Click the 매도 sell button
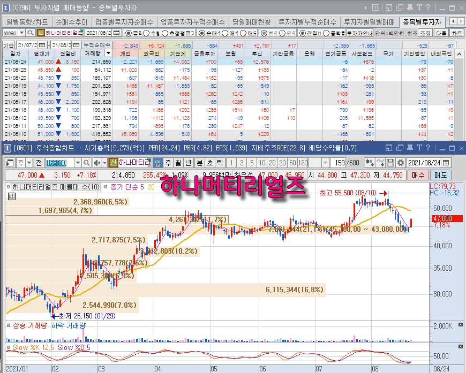 pos(440,175)
